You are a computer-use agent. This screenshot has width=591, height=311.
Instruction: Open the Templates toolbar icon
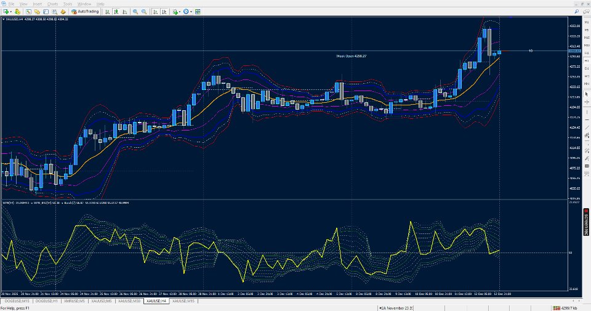tap(198, 12)
